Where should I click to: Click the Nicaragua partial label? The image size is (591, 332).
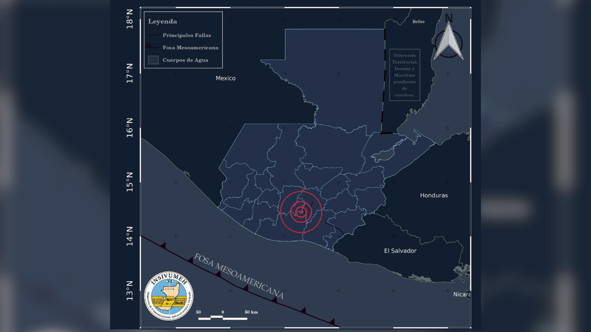click(x=461, y=294)
